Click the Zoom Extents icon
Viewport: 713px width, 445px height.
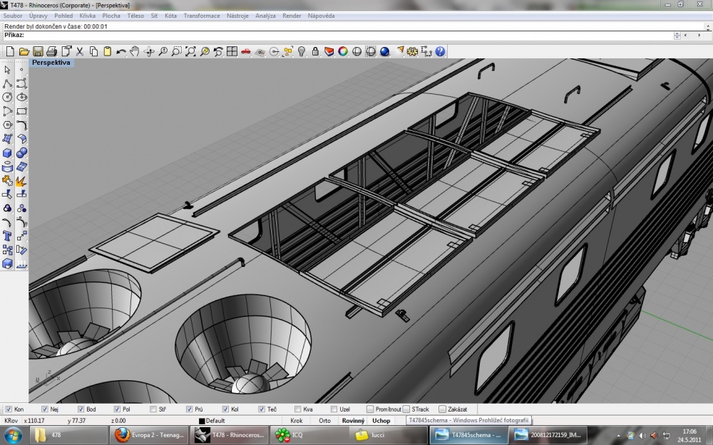pyautogui.click(x=190, y=51)
